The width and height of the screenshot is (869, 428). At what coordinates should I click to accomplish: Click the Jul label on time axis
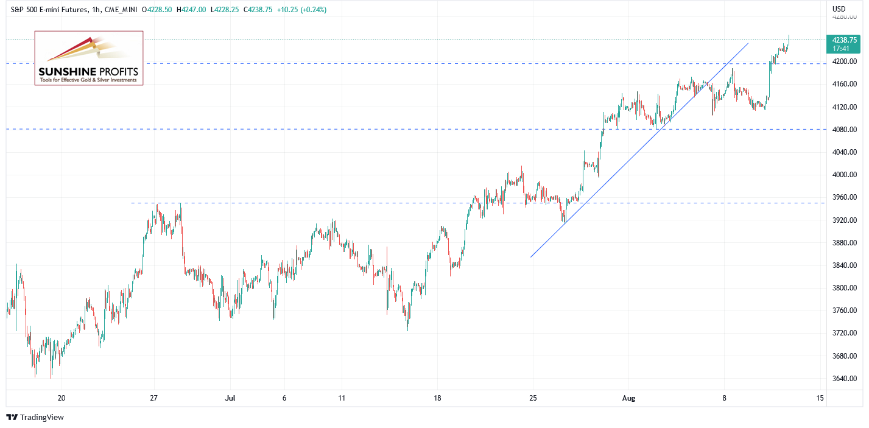230,398
